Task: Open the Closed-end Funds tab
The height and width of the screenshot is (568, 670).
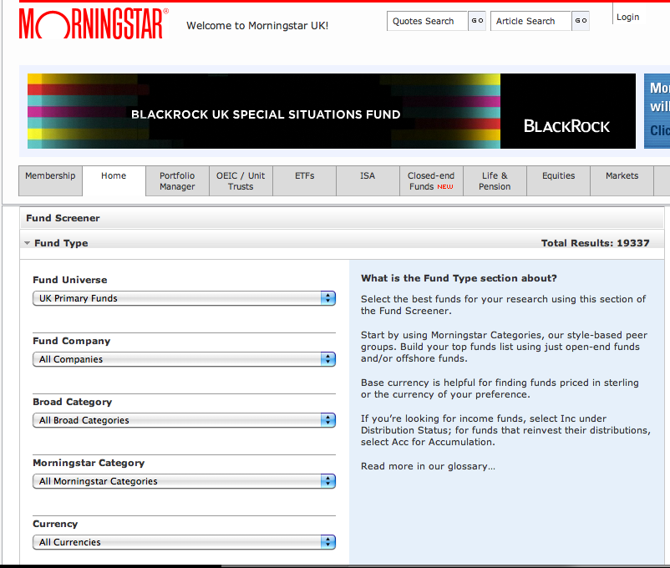Action: point(431,180)
